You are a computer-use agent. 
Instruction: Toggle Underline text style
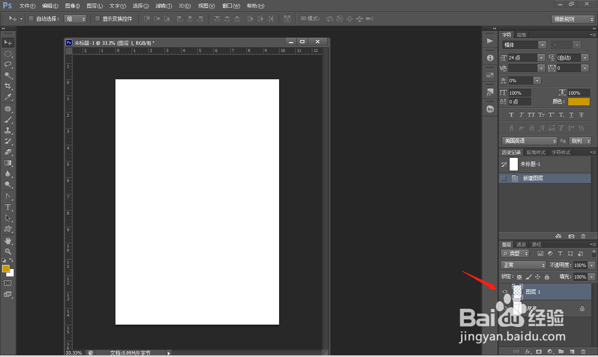click(x=571, y=115)
